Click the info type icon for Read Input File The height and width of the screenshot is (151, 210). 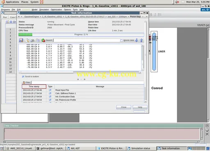click(50, 90)
